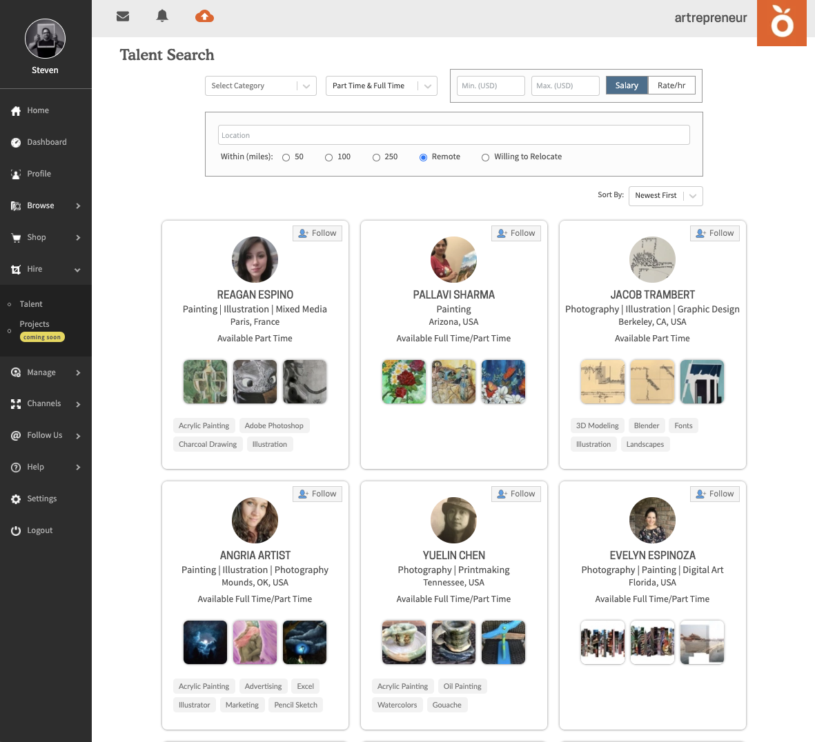The image size is (815, 742).
Task: Select the 100 miles radio button
Action: tap(328, 157)
